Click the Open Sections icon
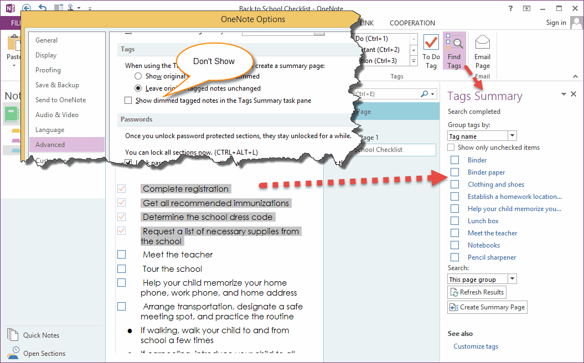 (13, 353)
